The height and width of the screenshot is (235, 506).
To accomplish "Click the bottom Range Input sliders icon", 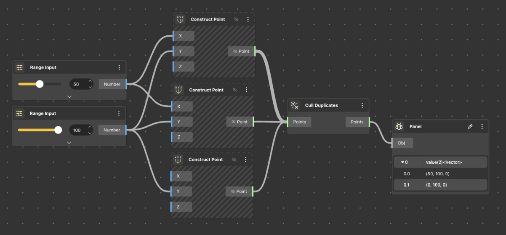I will point(19,113).
